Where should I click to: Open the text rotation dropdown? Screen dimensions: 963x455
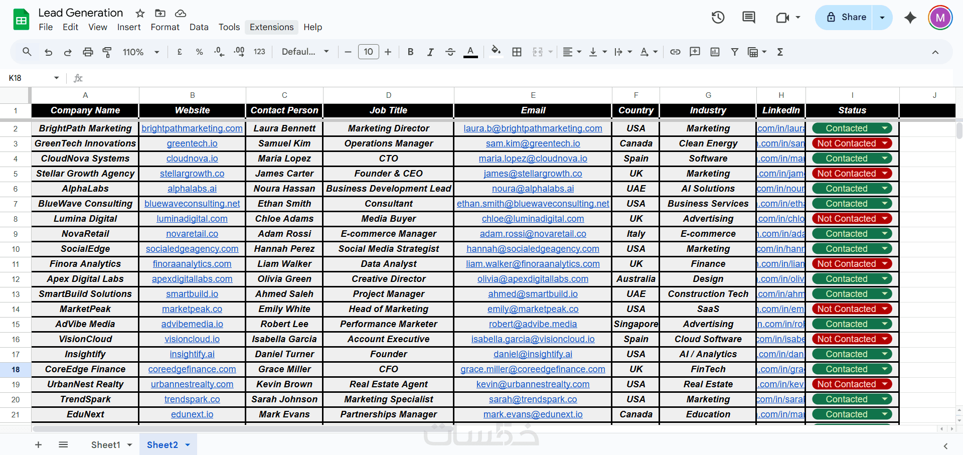pos(649,52)
